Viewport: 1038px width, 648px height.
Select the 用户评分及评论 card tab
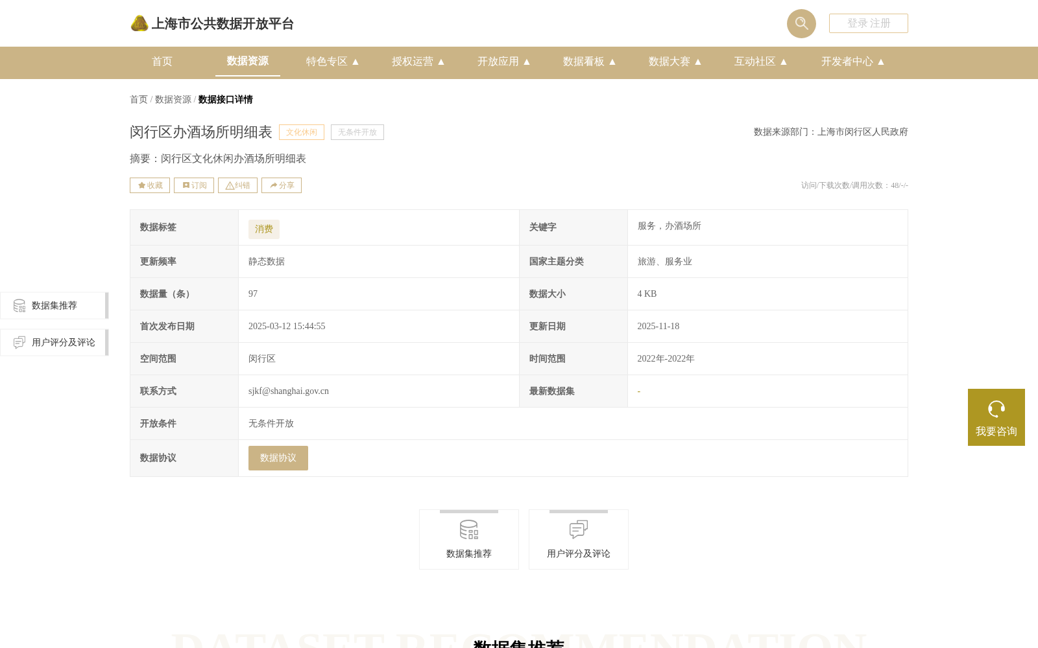click(579, 540)
